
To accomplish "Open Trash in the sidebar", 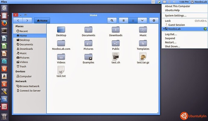I will click(x=23, y=66).
